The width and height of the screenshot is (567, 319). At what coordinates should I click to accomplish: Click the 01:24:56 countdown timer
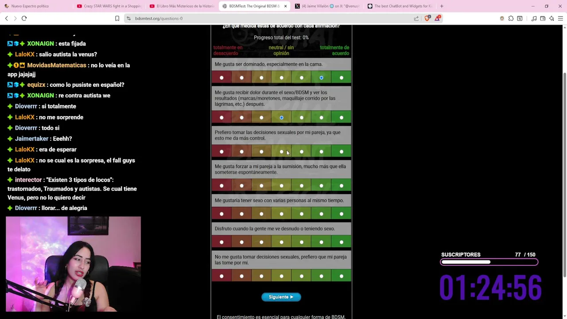point(490,287)
